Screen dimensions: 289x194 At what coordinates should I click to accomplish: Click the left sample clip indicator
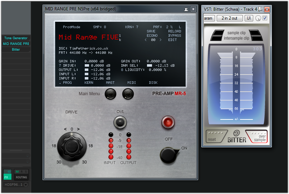219,32
